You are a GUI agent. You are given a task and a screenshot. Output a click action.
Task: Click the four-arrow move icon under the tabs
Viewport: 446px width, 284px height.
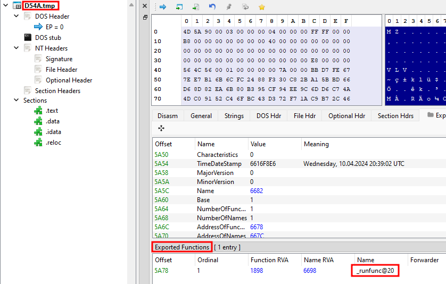tap(161, 128)
